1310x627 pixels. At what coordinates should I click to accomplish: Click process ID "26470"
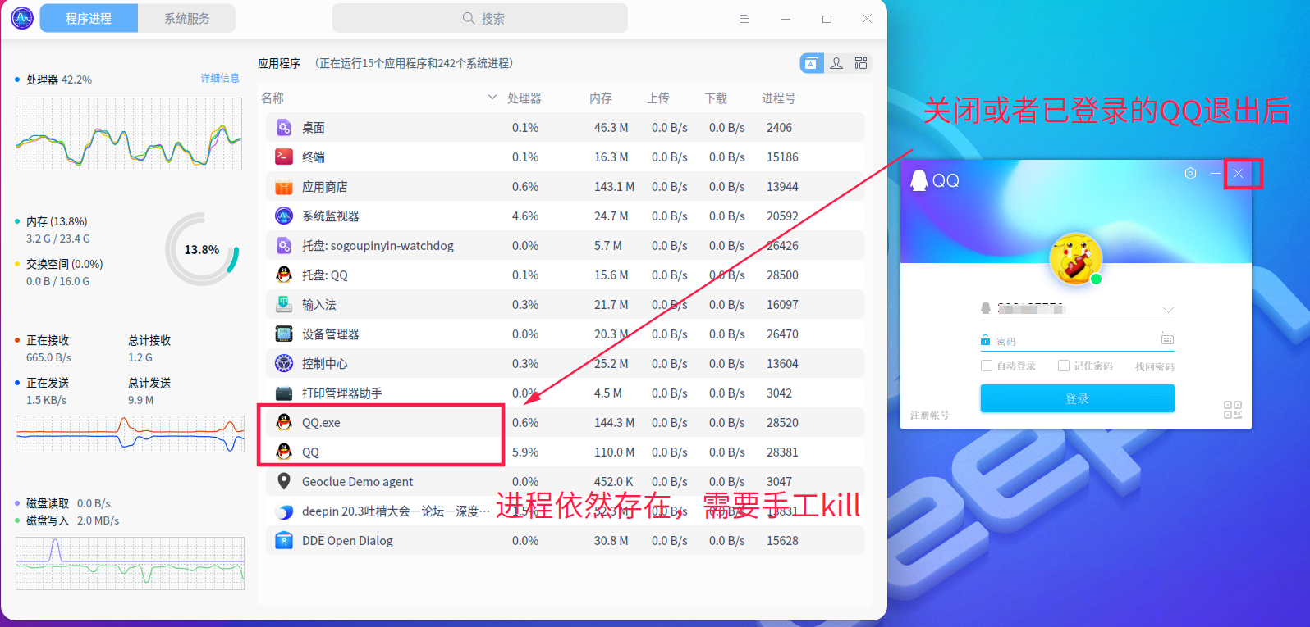coord(782,334)
